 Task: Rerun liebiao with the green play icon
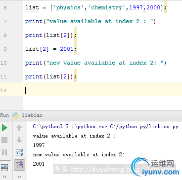pyautogui.click(x=4, y=128)
